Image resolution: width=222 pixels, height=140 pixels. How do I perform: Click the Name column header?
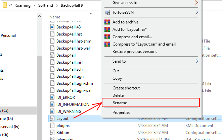click(x=55, y=17)
